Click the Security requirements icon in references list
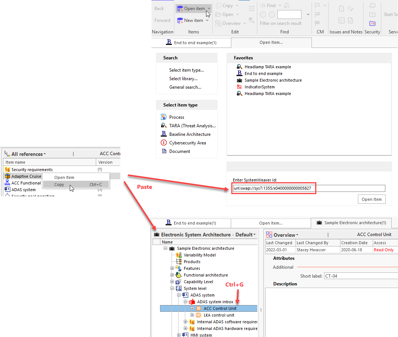 [7, 170]
